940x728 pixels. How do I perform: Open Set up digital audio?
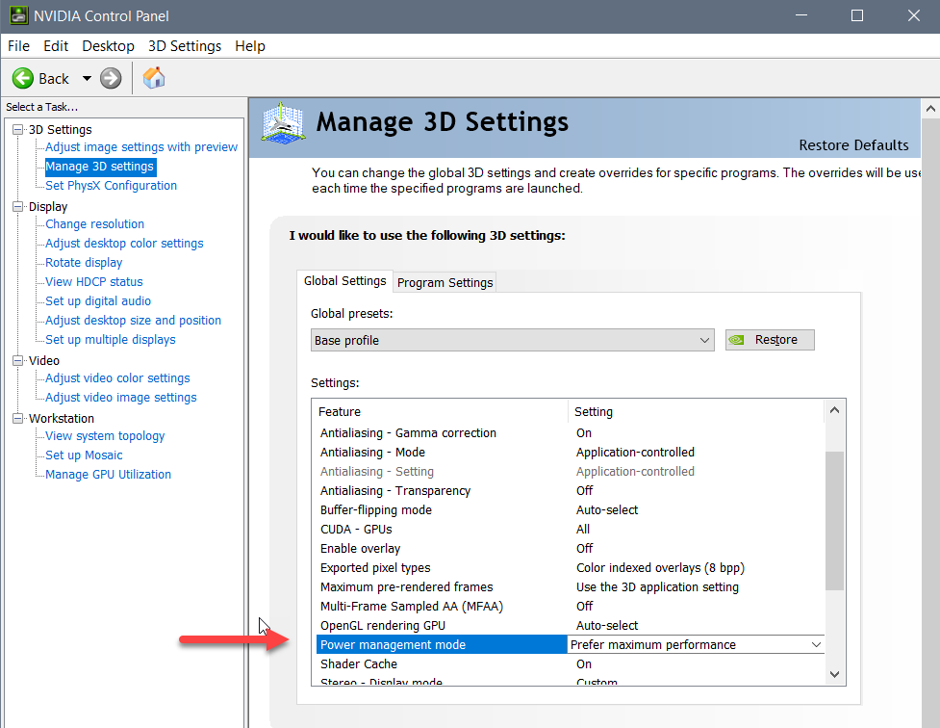point(98,300)
